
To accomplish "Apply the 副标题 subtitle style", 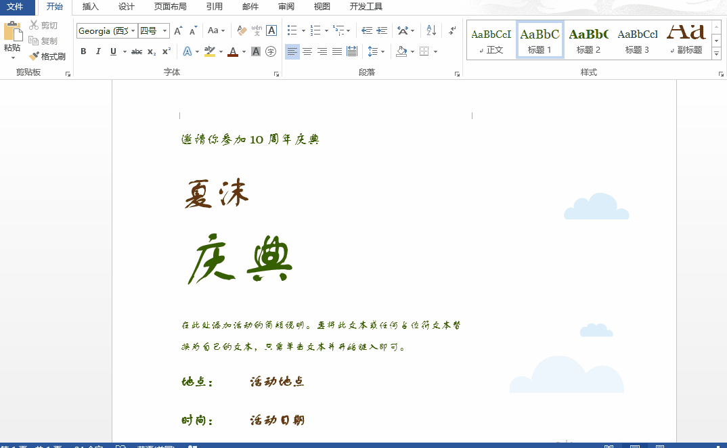I will click(686, 40).
